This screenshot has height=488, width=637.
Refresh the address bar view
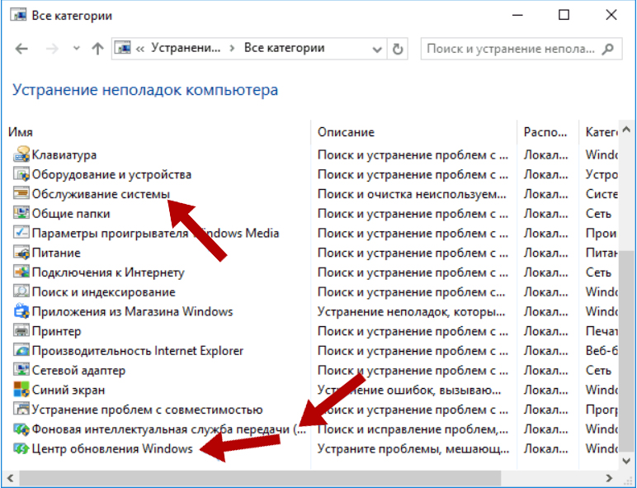click(x=398, y=49)
